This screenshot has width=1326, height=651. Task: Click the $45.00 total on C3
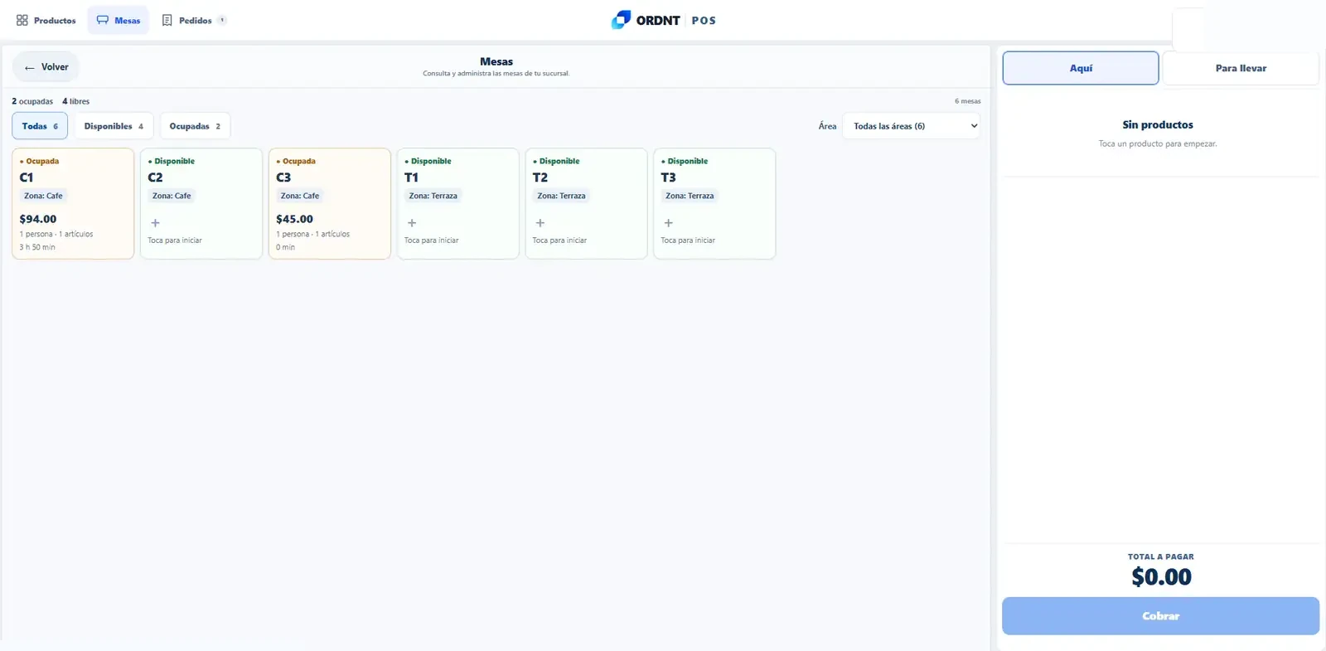click(x=295, y=219)
